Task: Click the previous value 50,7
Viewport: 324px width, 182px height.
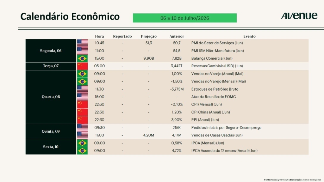Action: (x=177, y=43)
